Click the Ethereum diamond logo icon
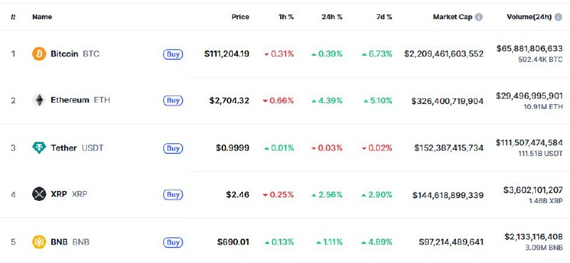Viewport: 570px width, 263px height. [x=39, y=100]
